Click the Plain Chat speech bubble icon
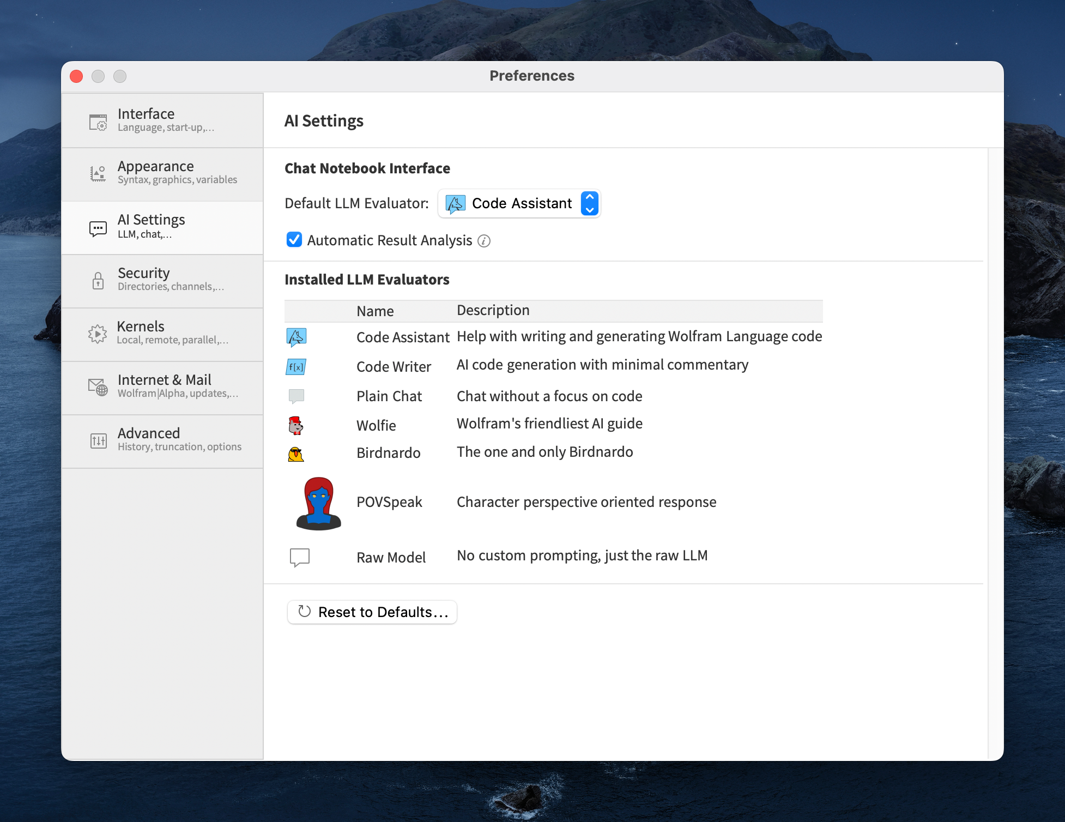Image resolution: width=1065 pixels, height=822 pixels. pyautogui.click(x=296, y=396)
